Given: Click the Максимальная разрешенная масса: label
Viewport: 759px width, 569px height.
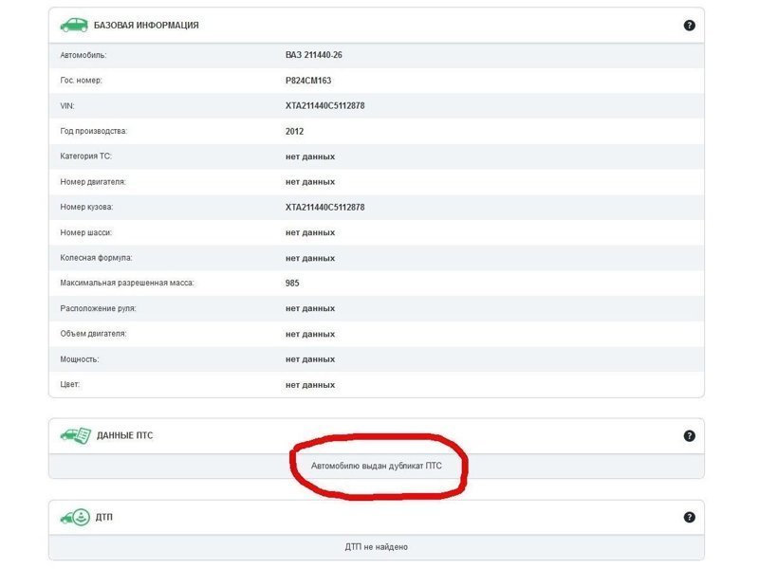Looking at the screenshot, I should tap(127, 283).
